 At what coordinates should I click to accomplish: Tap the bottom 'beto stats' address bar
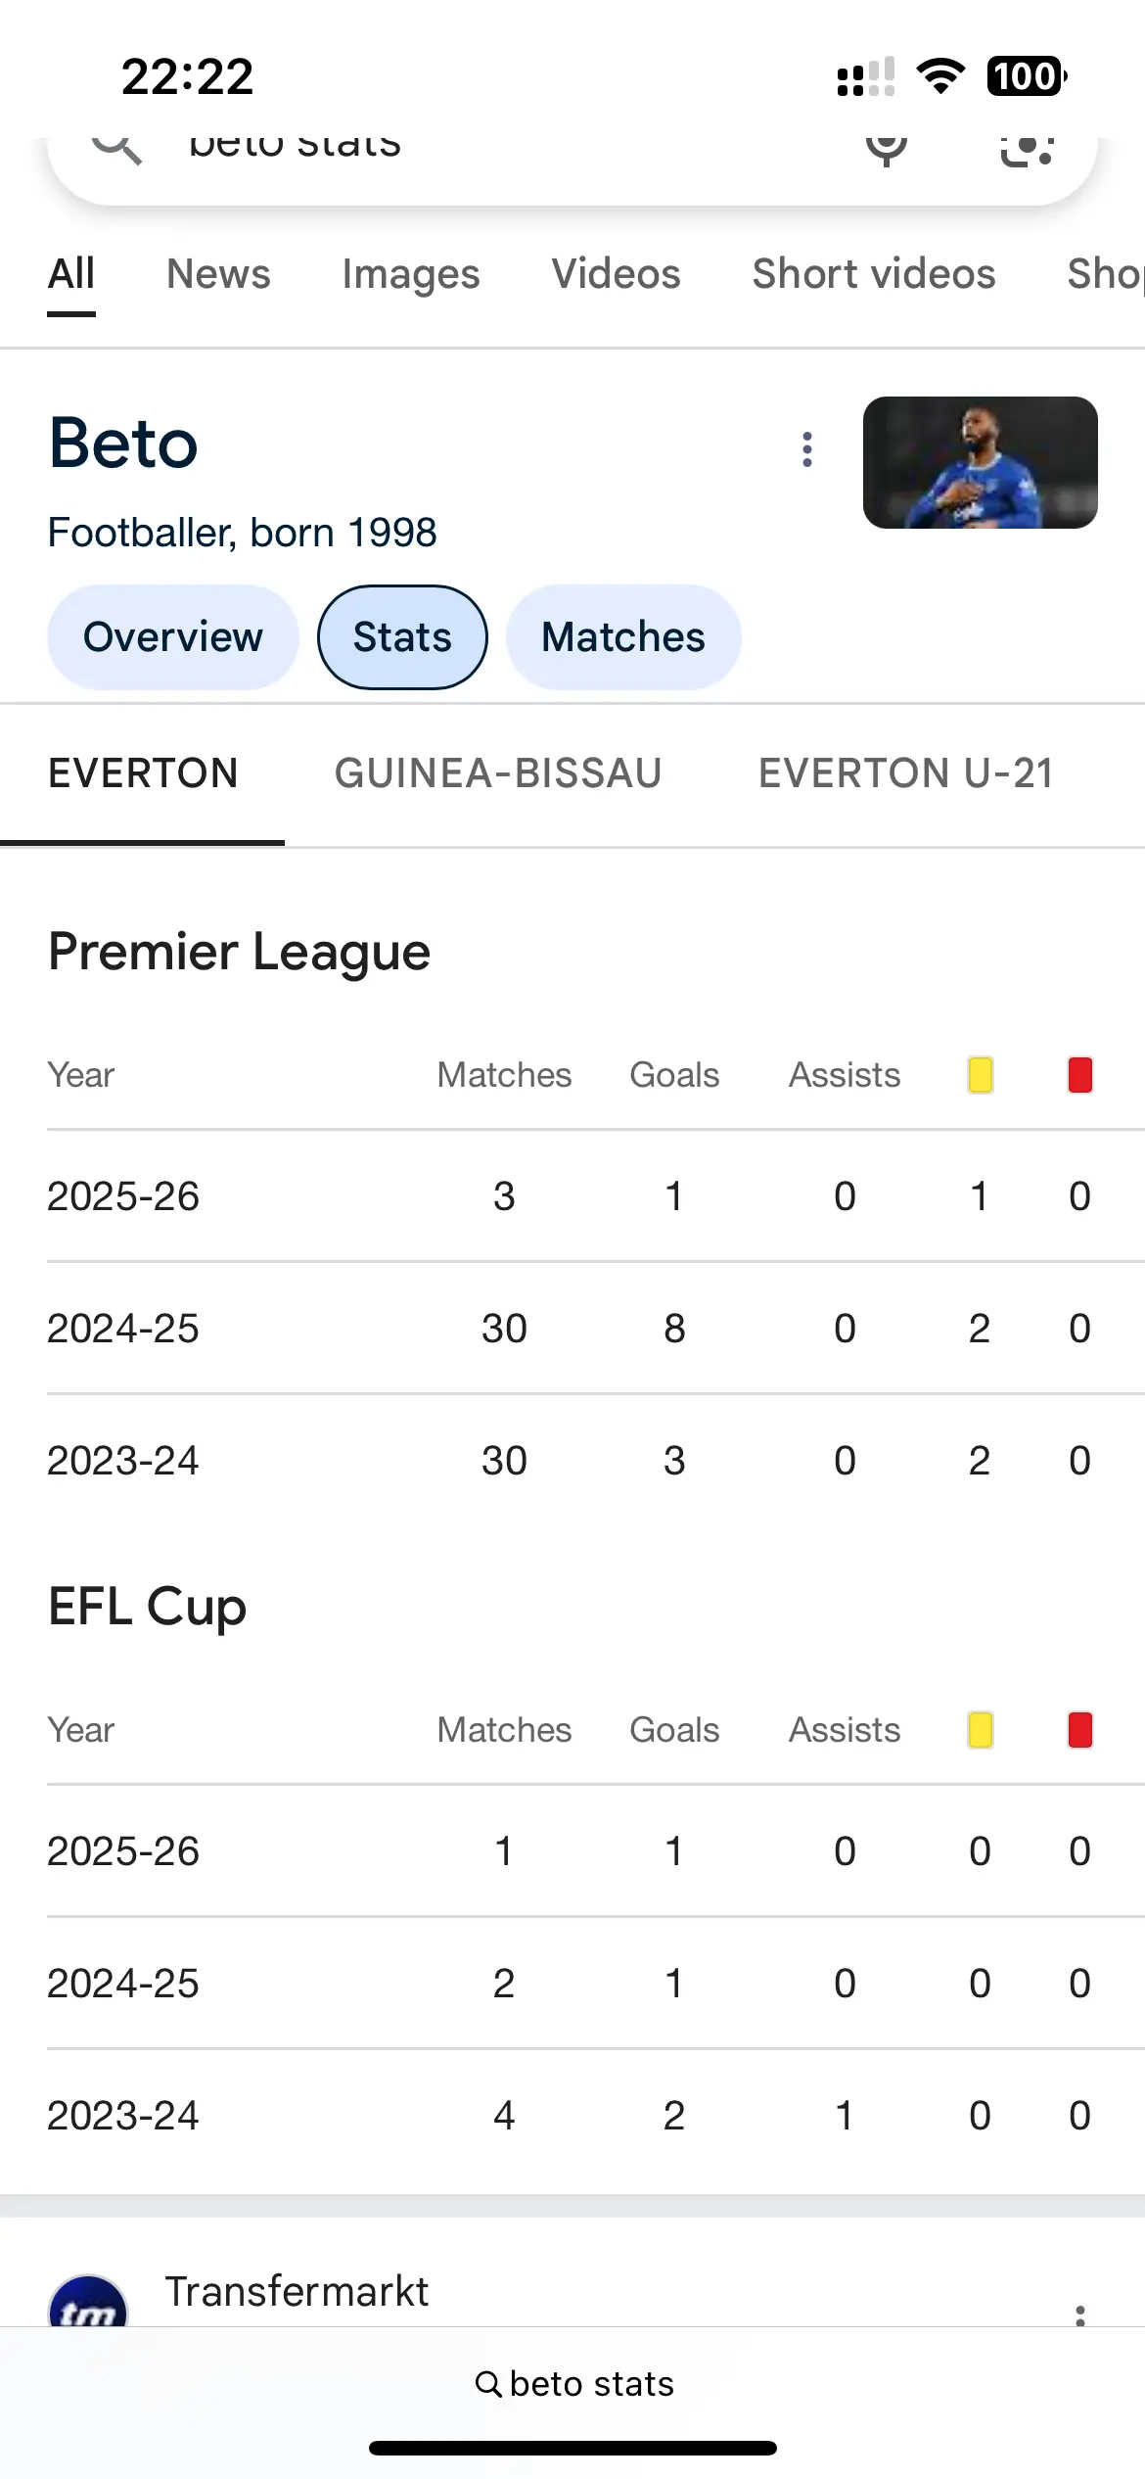tap(573, 2384)
